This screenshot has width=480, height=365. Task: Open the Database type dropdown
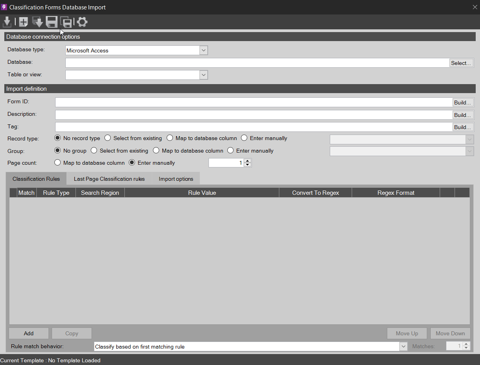(x=203, y=50)
